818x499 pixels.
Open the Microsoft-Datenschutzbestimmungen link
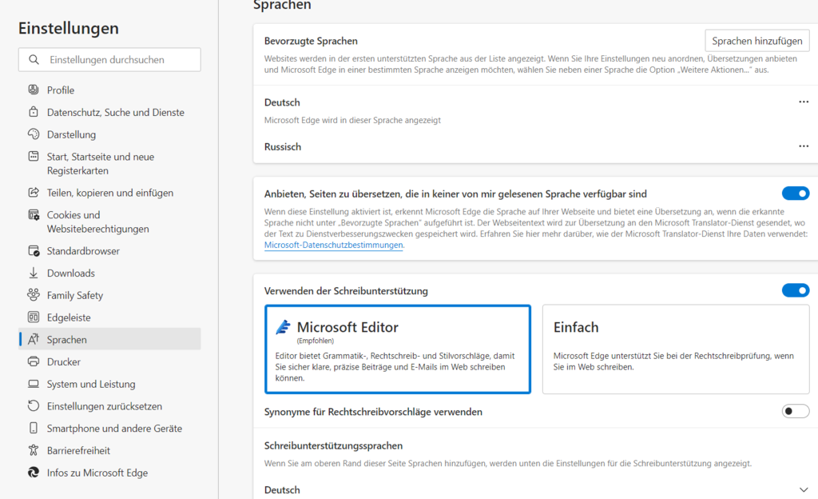[333, 245]
